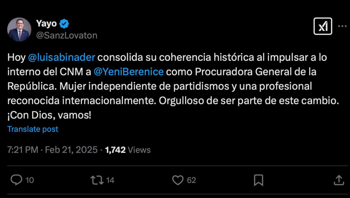This screenshot has width=350, height=198.
Task: Click the reply speech bubble icon
Action: 16,180
